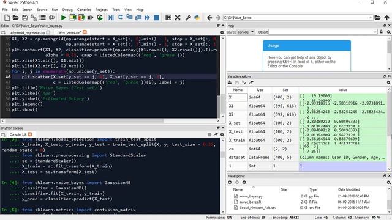Step out of function in debugger
The width and height of the screenshot is (392, 220).
pos(138,18)
